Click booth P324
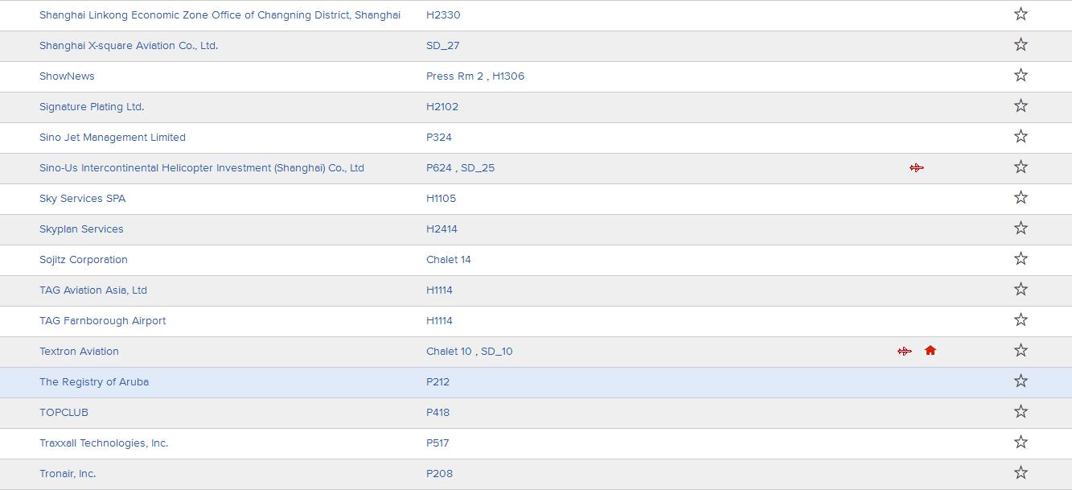1072x490 pixels. pos(439,137)
